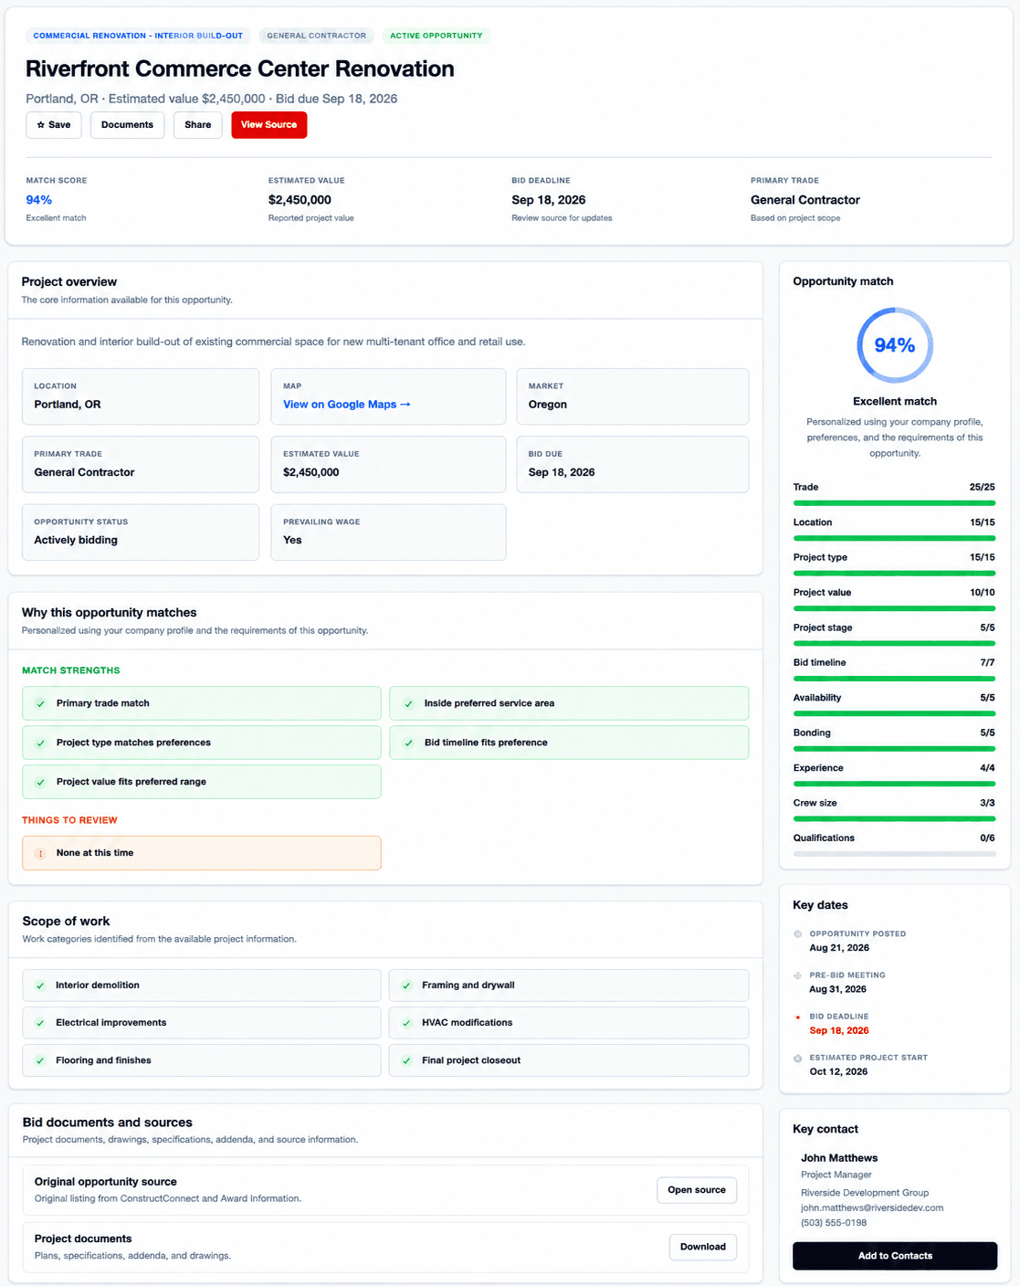Click the Oct 12, 2026 project start date
This screenshot has height=1286, width=1020.
[838, 1071]
